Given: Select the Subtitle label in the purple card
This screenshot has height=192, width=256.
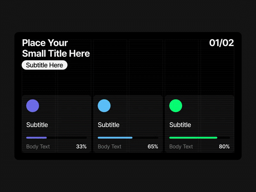Looking at the screenshot, I should [37, 125].
